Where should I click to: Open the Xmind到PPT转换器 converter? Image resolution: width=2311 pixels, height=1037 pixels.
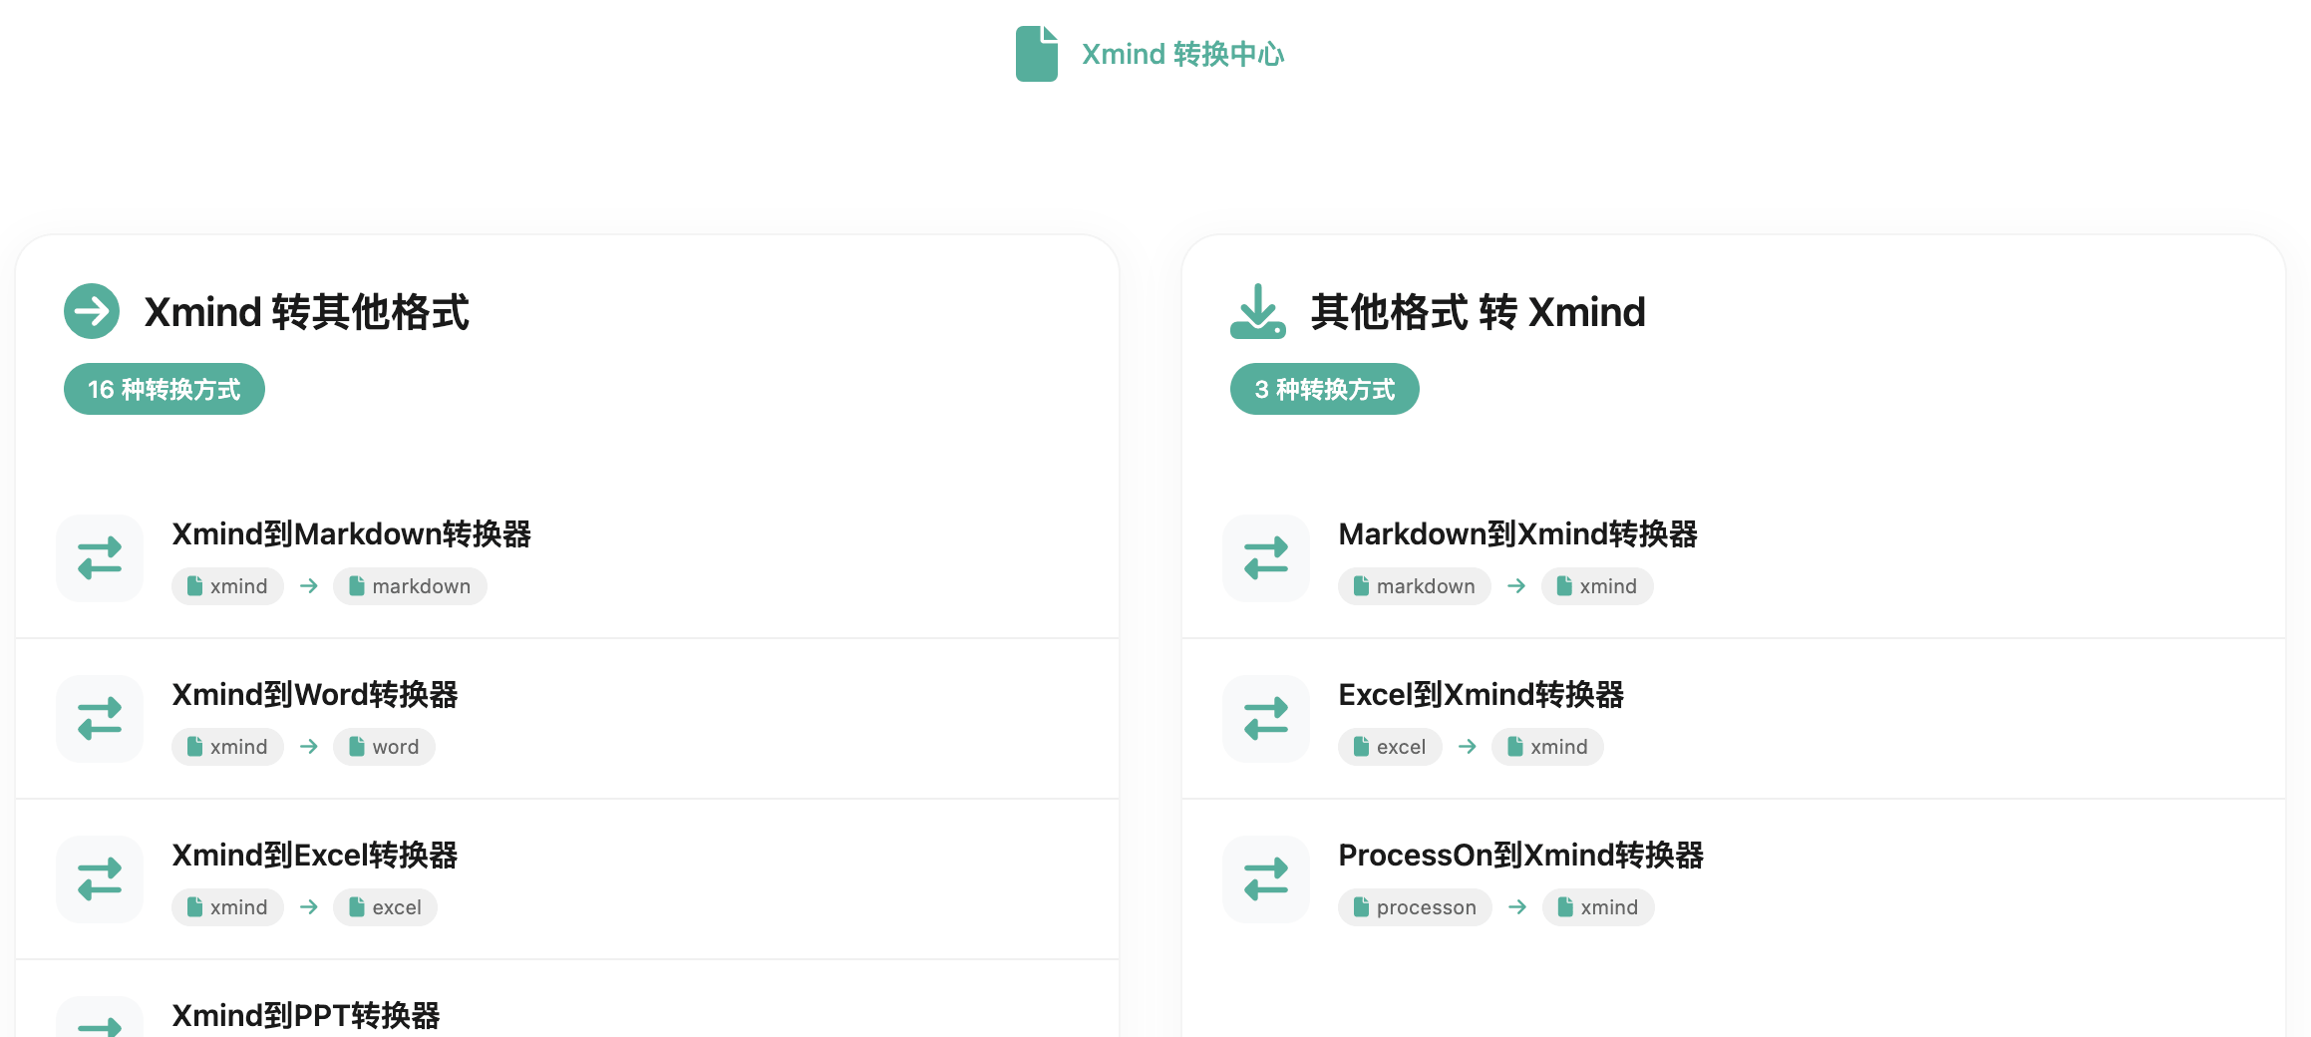coord(305,1015)
